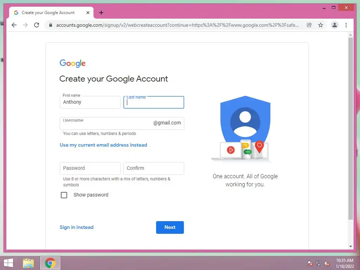Image resolution: width=360 pixels, height=270 pixels.
Task: Click the scroll up arrow of page scrollbar
Action: [x=351, y=35]
